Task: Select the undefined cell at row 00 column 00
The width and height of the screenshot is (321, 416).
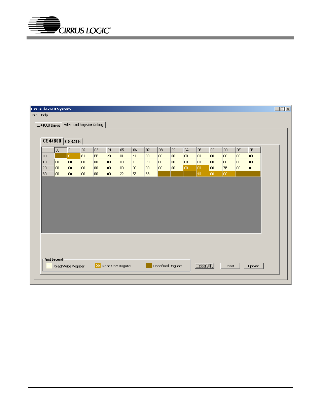Action: point(61,156)
